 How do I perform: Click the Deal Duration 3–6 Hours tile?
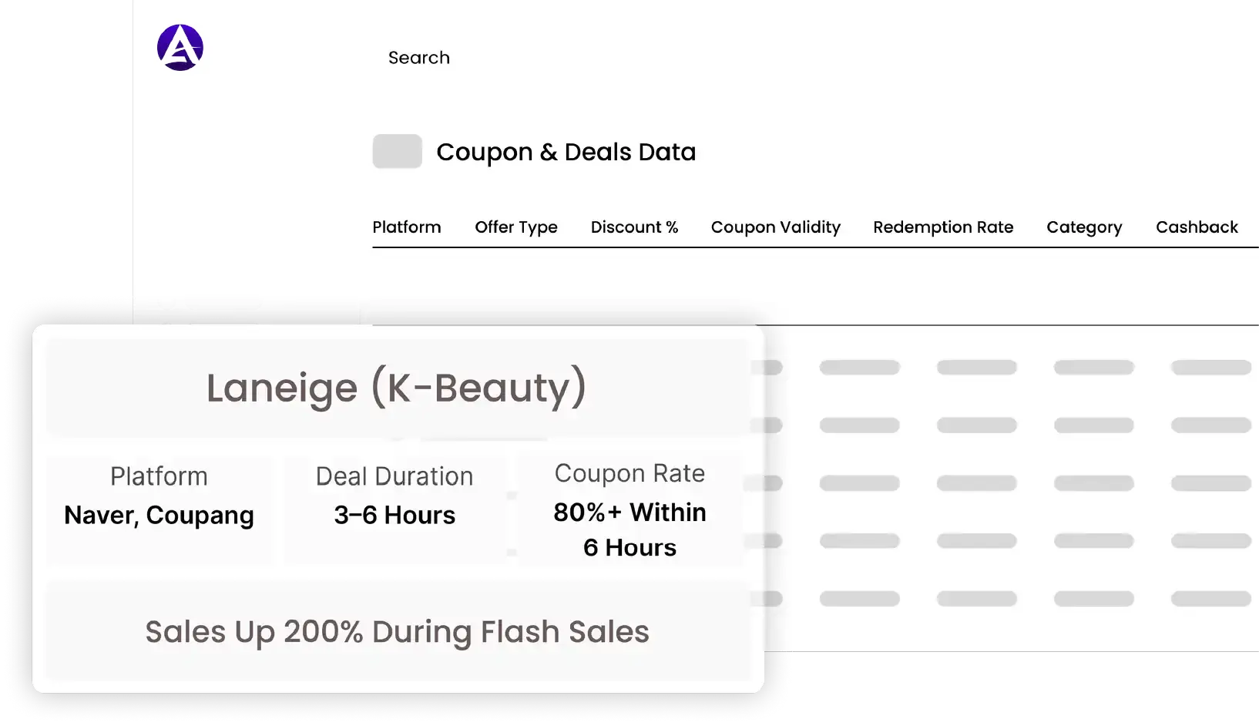[x=394, y=510]
